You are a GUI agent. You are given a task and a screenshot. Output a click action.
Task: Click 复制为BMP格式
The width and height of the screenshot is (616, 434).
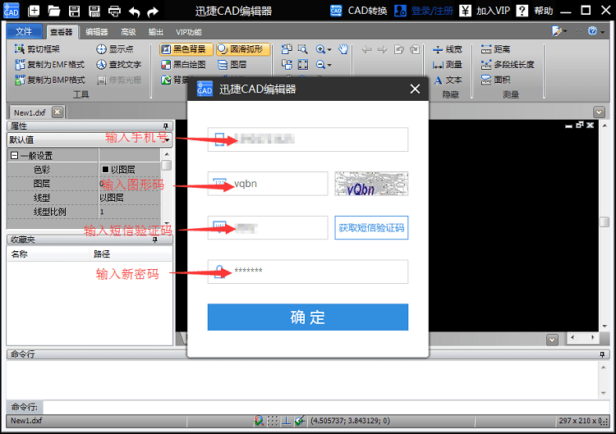50,80
